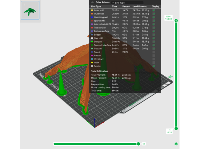The width and height of the screenshot is (199, 149).
Task: Click the horizontal move slider handle
Action: tap(138, 144)
